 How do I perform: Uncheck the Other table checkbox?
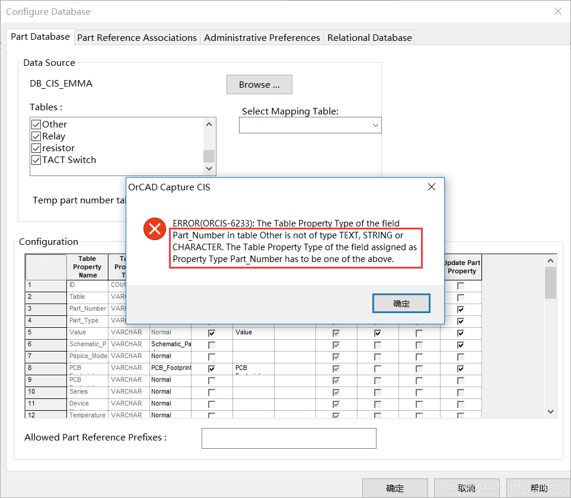click(x=36, y=124)
